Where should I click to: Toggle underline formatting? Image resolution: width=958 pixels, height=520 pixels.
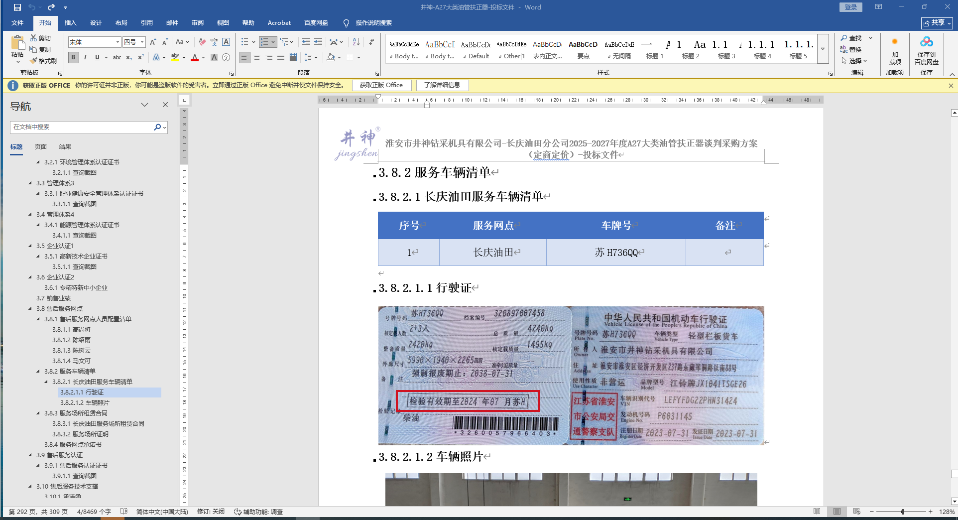point(97,57)
